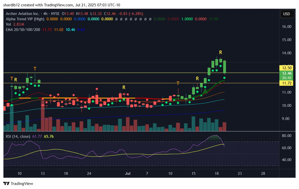Click the RSI 80.00 axis value
The width and height of the screenshot is (299, 189).
click(x=287, y=135)
